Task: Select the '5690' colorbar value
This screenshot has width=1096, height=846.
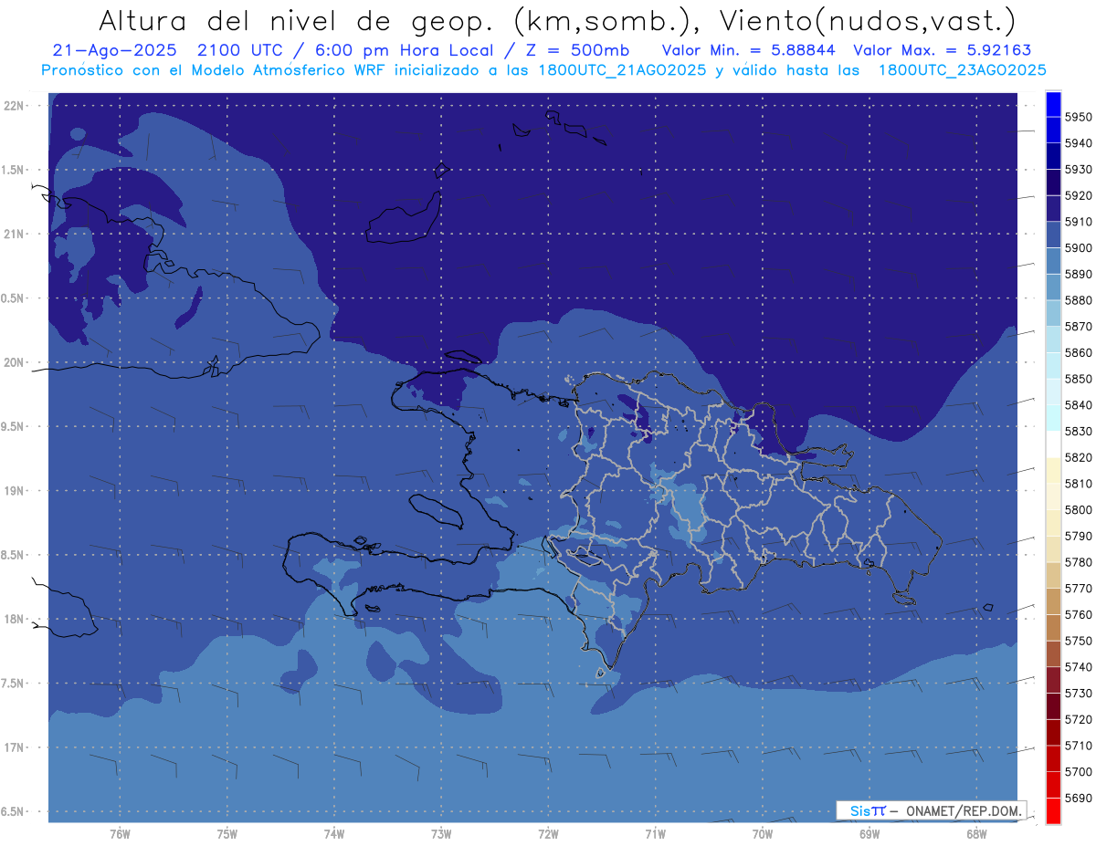Action: pos(1079,799)
